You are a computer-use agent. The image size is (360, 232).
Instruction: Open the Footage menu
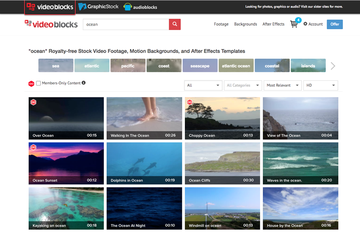click(221, 24)
